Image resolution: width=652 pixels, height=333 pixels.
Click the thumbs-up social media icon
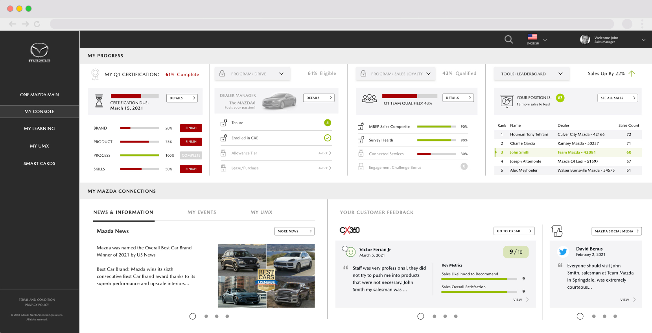pos(557,231)
